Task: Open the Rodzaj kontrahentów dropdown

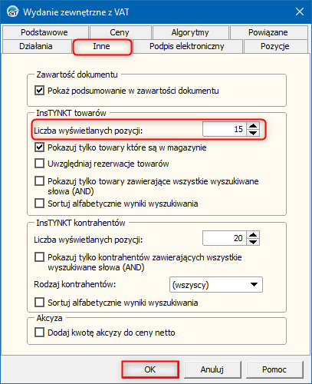Action: pos(216,284)
